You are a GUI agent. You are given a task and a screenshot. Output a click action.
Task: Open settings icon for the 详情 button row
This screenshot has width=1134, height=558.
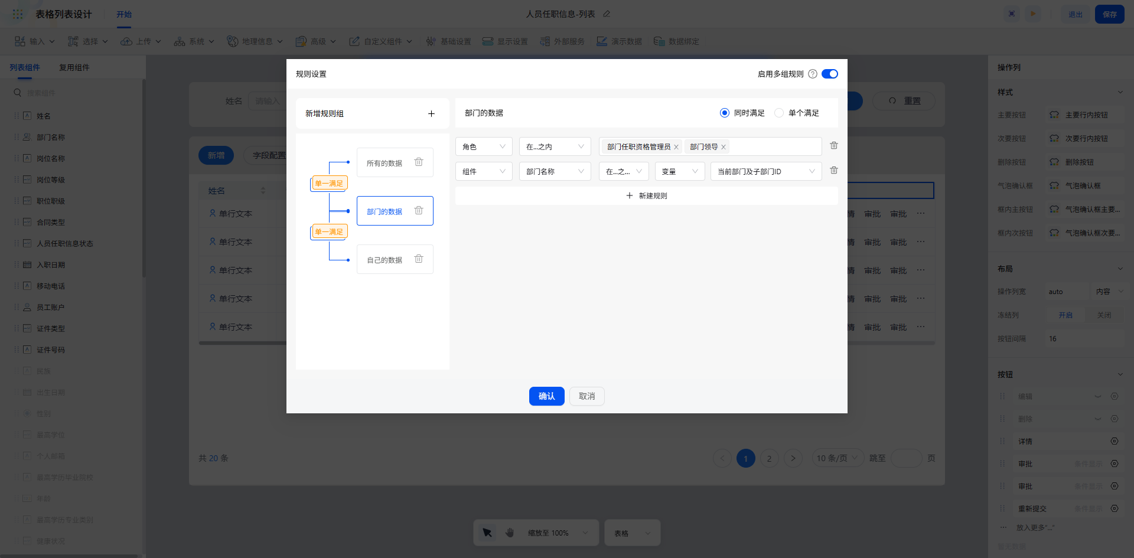[x=1115, y=441]
